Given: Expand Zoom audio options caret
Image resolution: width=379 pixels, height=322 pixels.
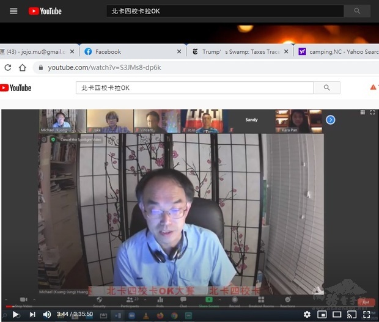Looking at the screenshot, I should [6, 299].
